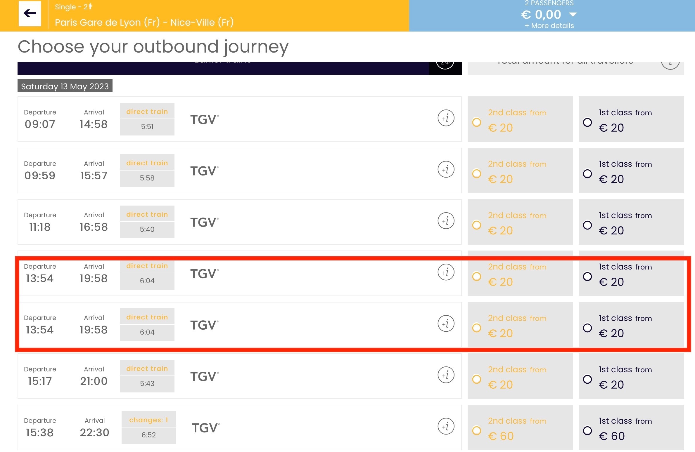Open info for the 09:07 train
Viewport: 695px width, 452px height.
pos(446,118)
